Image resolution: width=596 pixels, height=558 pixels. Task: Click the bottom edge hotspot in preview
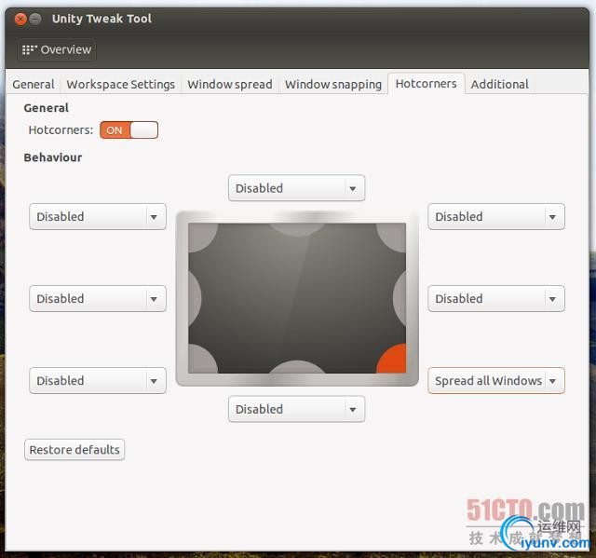pos(297,367)
